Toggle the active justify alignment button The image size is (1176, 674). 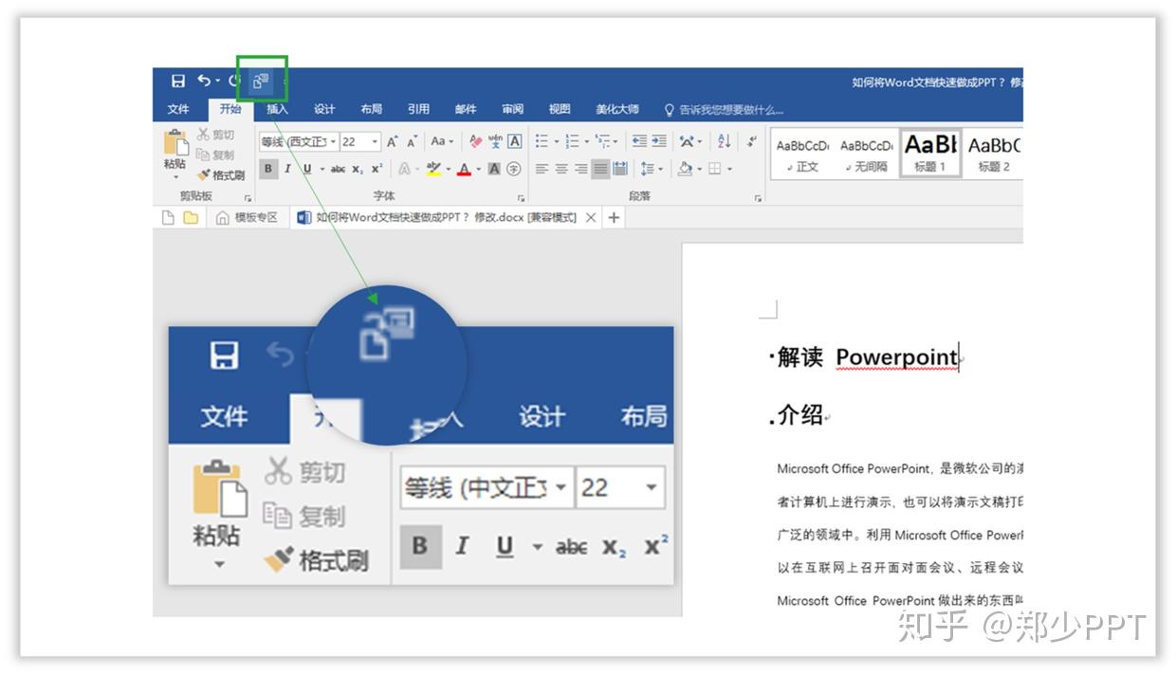pyautogui.click(x=600, y=169)
